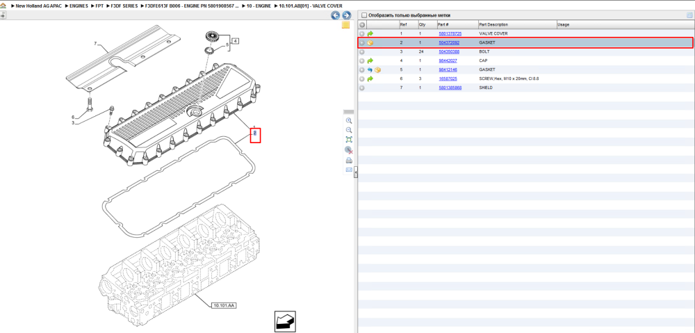Image resolution: width=695 pixels, height=333 pixels.
Task: Add CAP row with its plus icon
Action: (362, 60)
